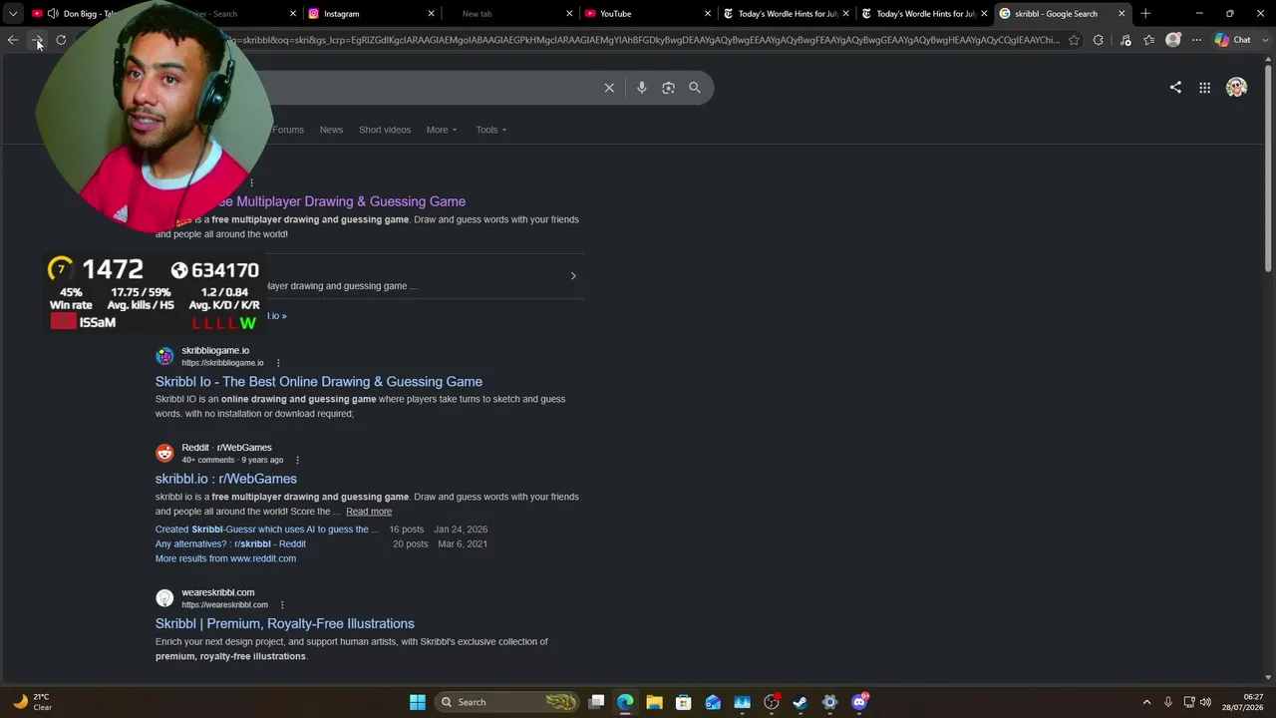The width and height of the screenshot is (1276, 718).
Task: Open the Copilot Chat button
Action: 1232,40
